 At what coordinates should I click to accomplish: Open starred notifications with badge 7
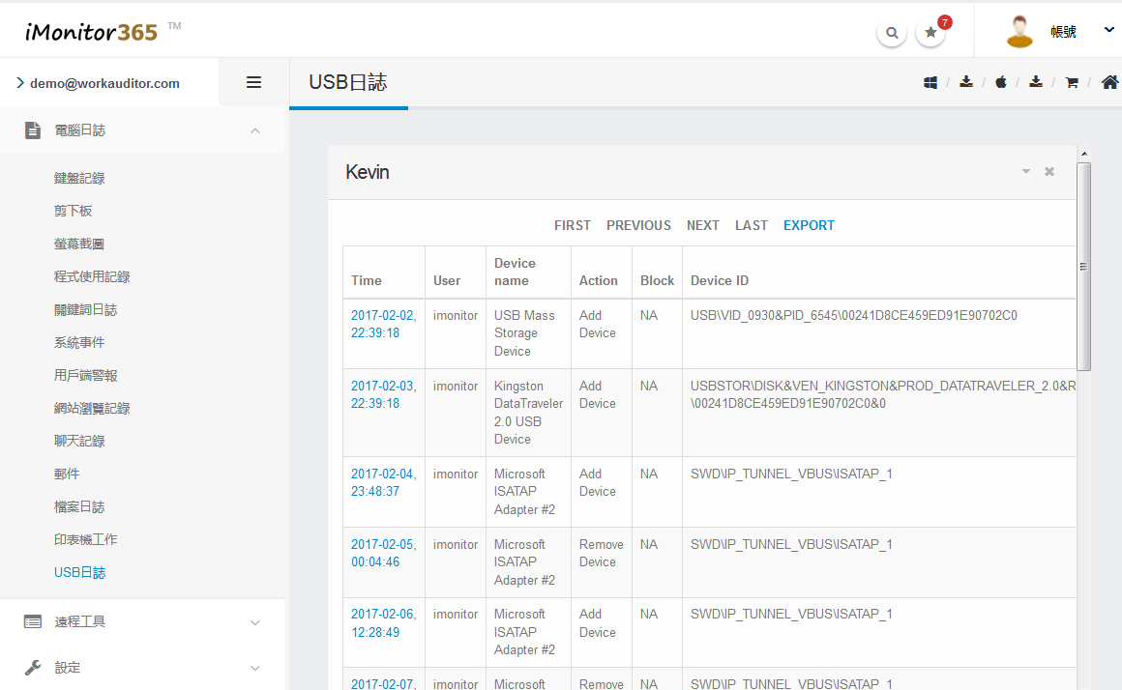tap(930, 32)
